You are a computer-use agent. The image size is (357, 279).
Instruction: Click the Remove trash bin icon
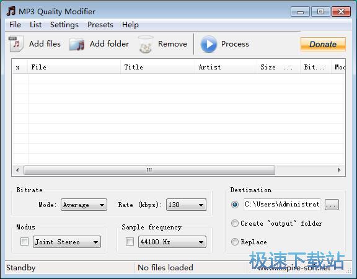tap(146, 44)
